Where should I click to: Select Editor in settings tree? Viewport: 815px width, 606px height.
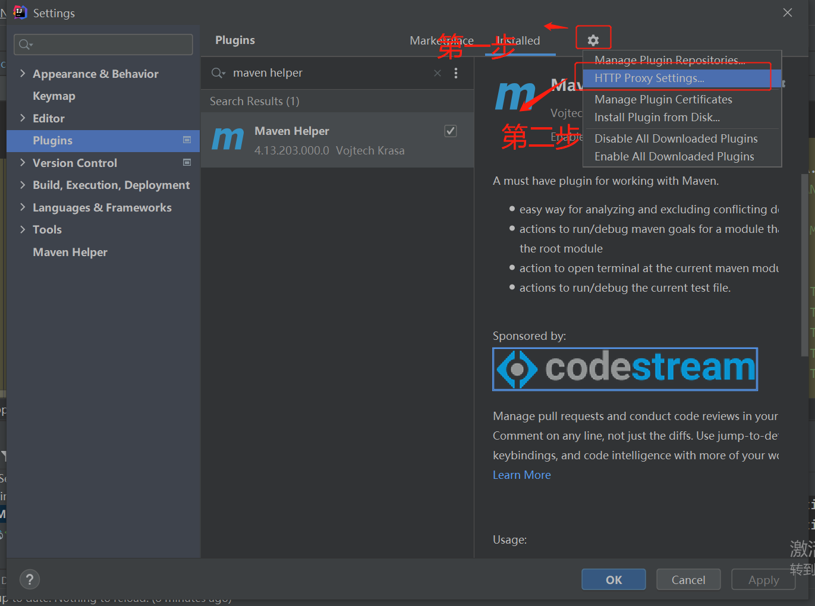click(x=49, y=118)
